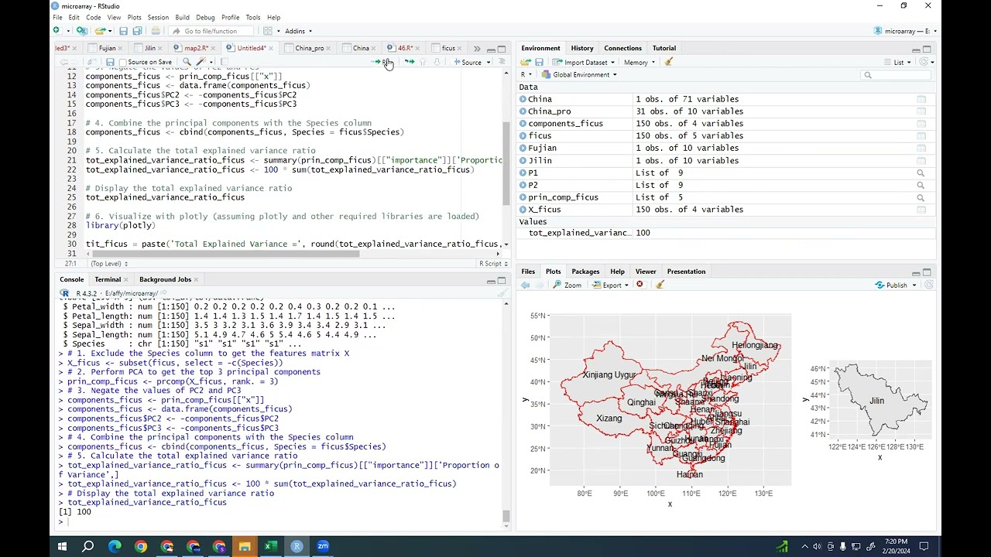Print the current file
This screenshot has width=991, height=557.
(x=156, y=31)
